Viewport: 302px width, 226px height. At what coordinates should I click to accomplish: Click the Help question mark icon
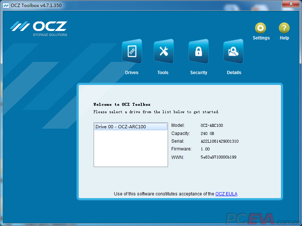tap(284, 28)
